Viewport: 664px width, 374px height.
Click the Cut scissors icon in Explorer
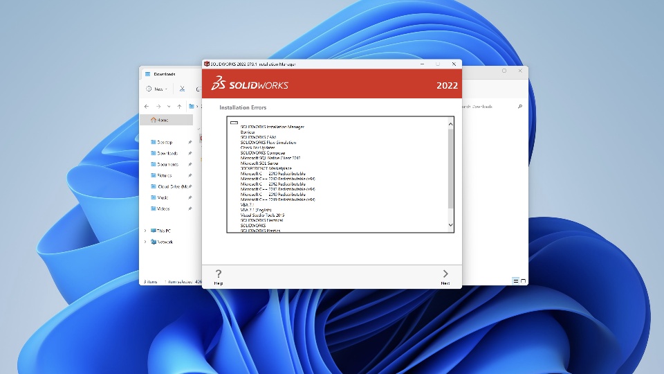(x=182, y=89)
